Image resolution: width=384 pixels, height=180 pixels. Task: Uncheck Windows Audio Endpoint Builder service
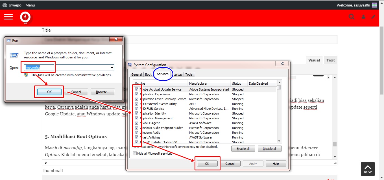(137, 128)
